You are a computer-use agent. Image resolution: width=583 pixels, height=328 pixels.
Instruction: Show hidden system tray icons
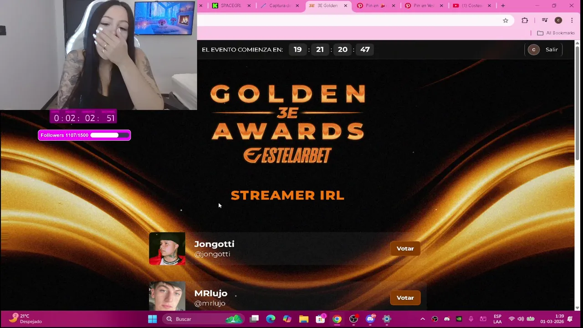423,319
